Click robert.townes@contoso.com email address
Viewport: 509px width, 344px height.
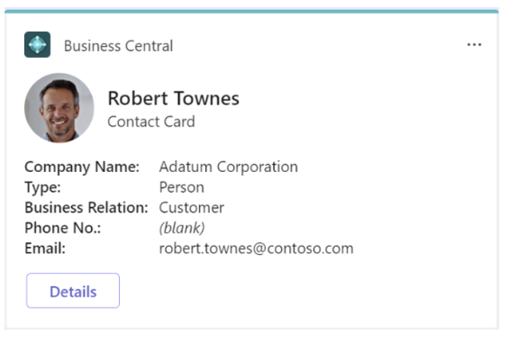click(x=257, y=249)
